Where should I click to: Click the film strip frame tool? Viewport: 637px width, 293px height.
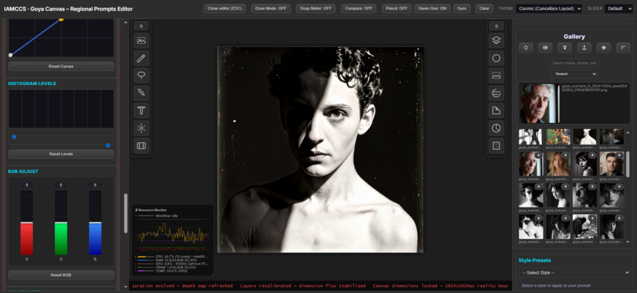point(141,145)
